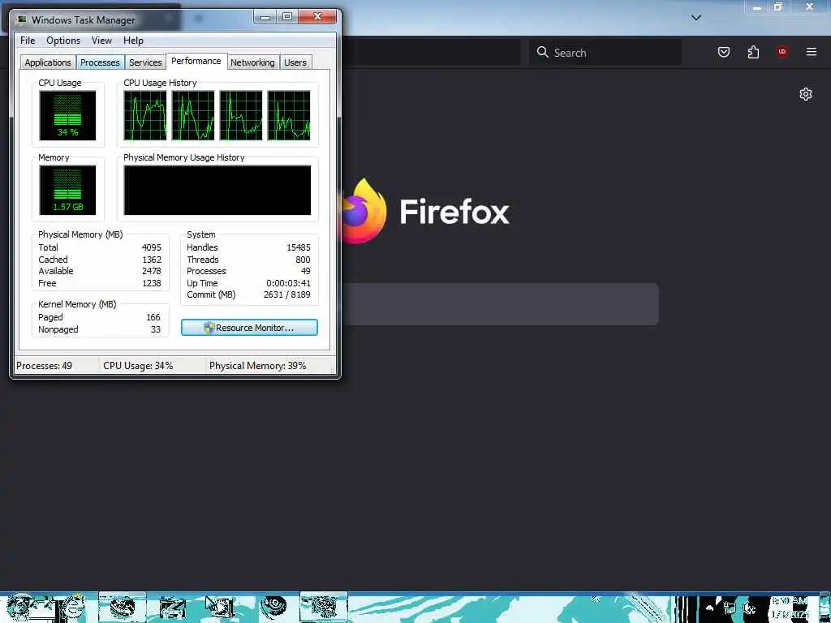Image resolution: width=831 pixels, height=623 pixels.
Task: Open the View menu in Task Manager
Action: point(101,41)
